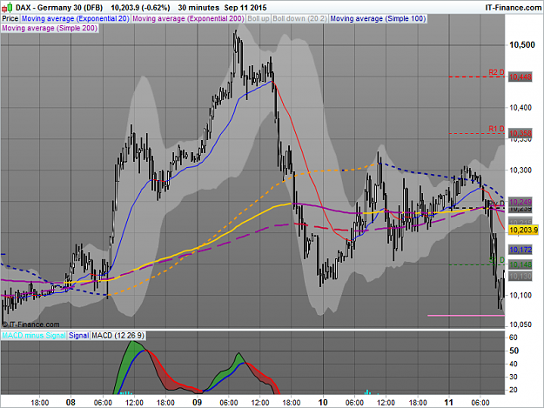Click the Signal label in MACD panel
This screenshot has height=408, width=544.
[x=78, y=336]
